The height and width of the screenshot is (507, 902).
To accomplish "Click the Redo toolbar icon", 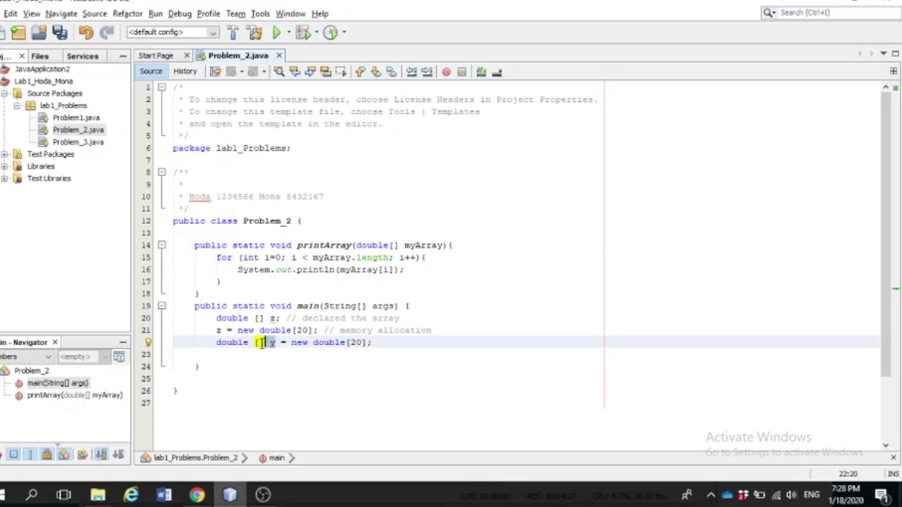I will point(107,32).
